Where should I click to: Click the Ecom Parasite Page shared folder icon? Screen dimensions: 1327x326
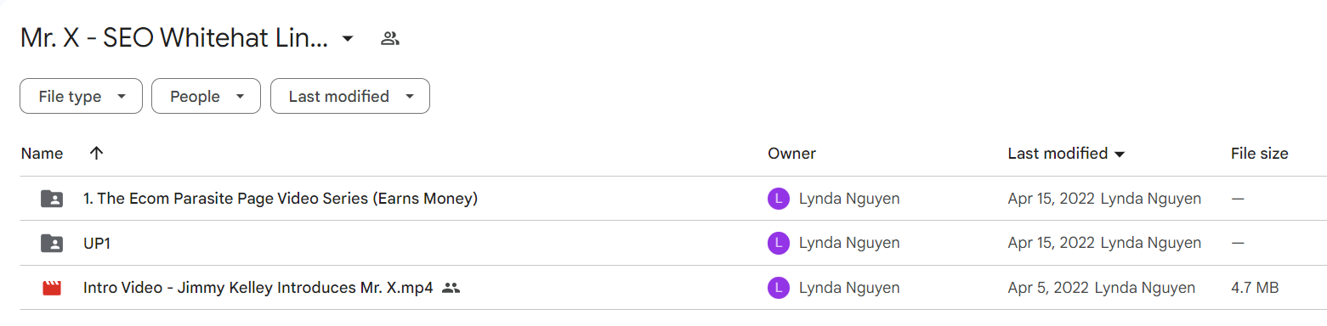(x=52, y=199)
